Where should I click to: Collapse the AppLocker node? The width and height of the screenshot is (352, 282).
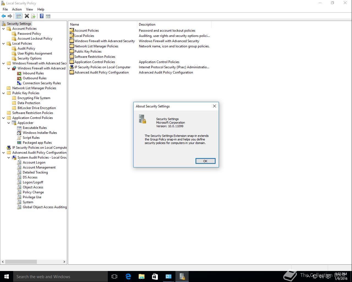9,123
